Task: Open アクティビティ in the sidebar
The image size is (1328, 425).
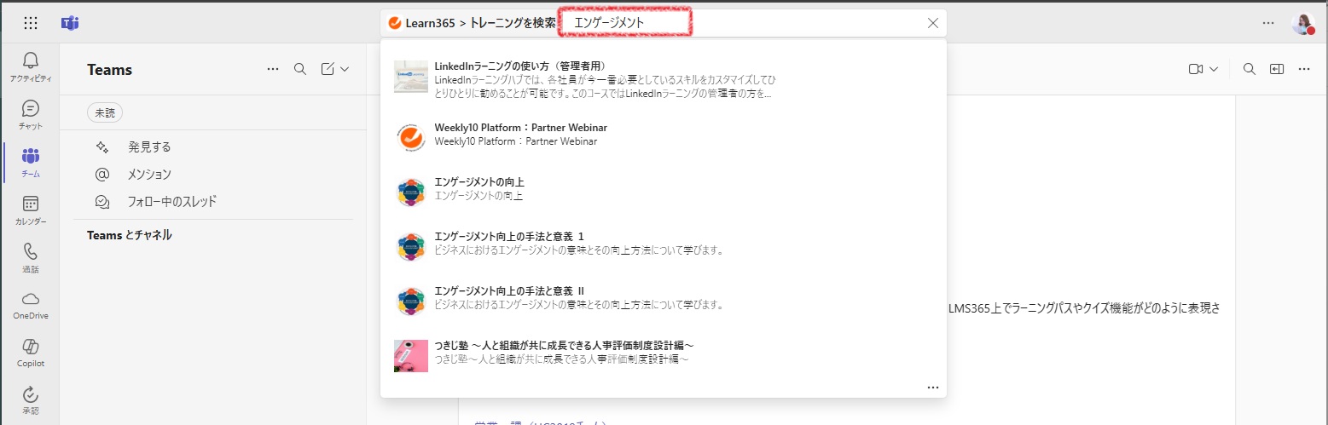Action: click(31, 66)
